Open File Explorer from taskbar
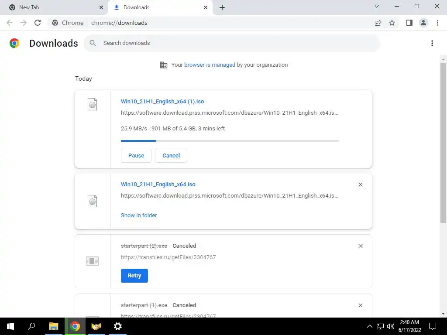This screenshot has width=447, height=335. (x=53, y=326)
